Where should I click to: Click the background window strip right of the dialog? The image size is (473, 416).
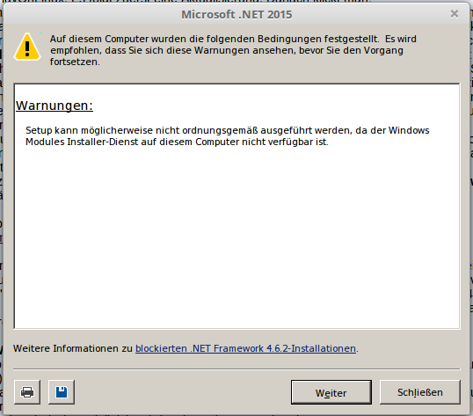[471, 208]
